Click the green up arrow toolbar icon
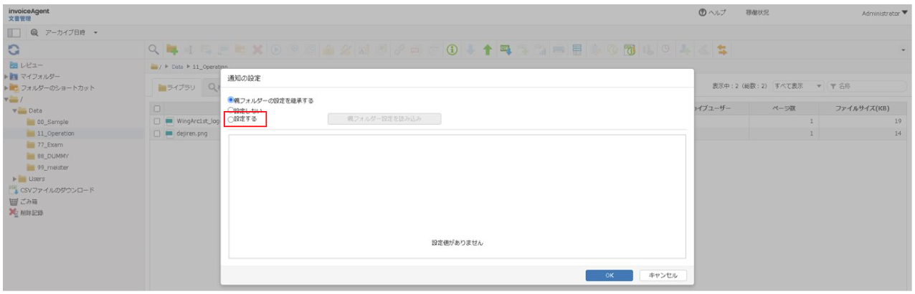Image resolution: width=915 pixels, height=294 pixels. coord(488,50)
